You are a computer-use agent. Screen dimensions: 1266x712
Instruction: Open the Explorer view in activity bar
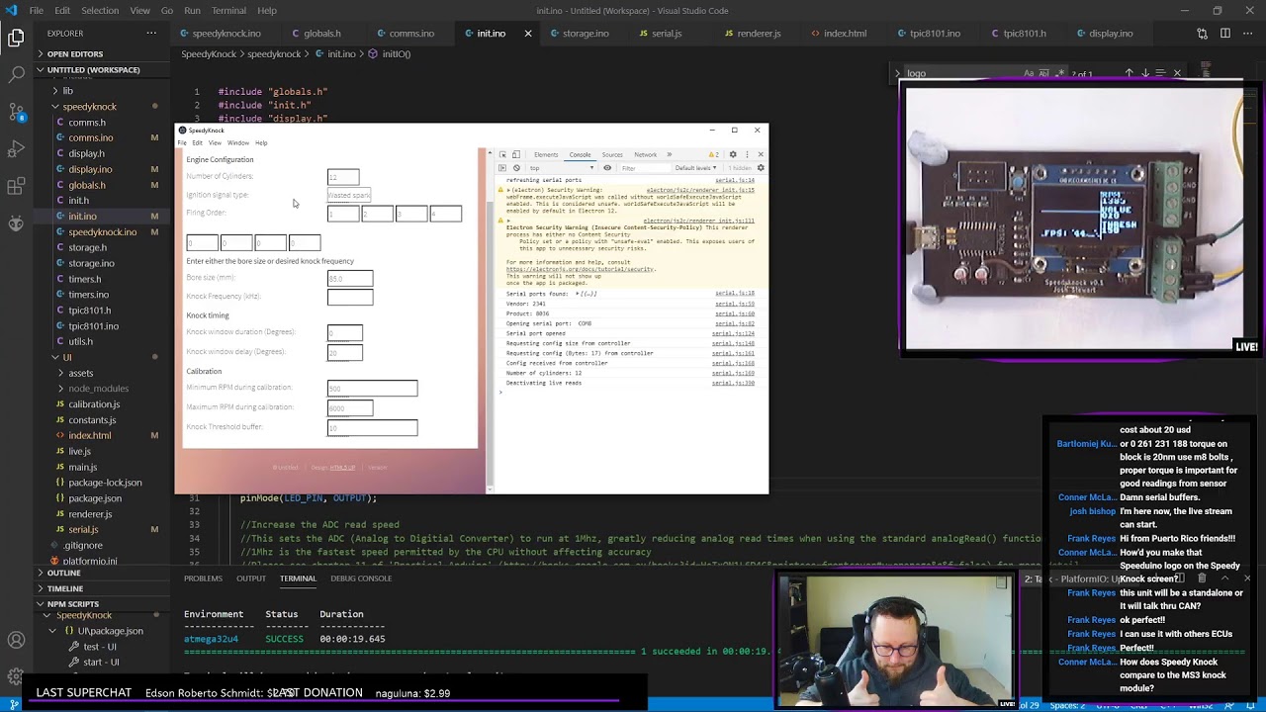(x=16, y=39)
